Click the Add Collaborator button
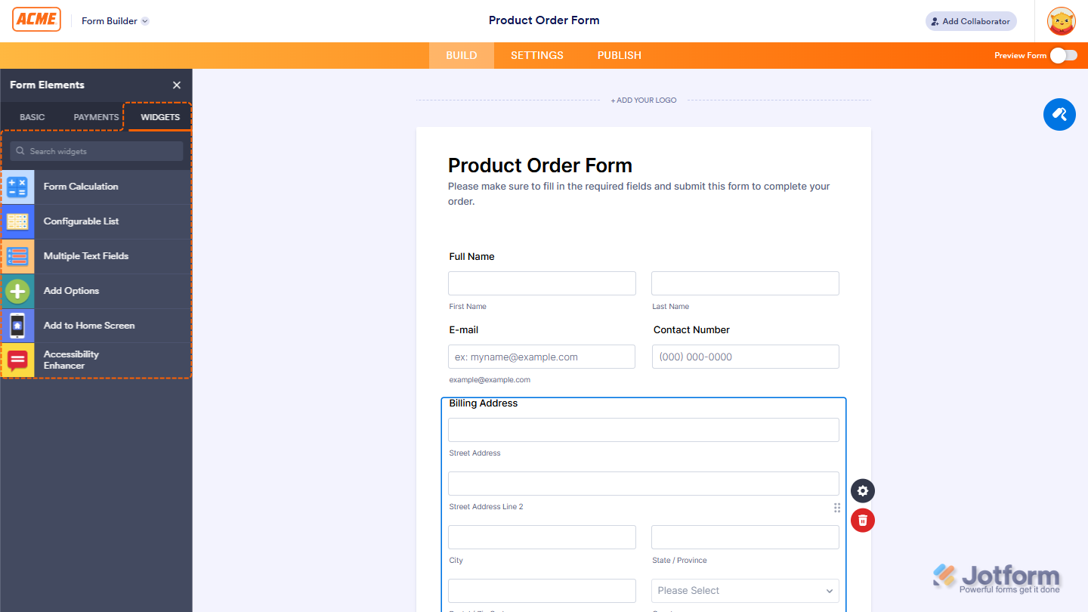This screenshot has width=1088, height=612. point(970,20)
